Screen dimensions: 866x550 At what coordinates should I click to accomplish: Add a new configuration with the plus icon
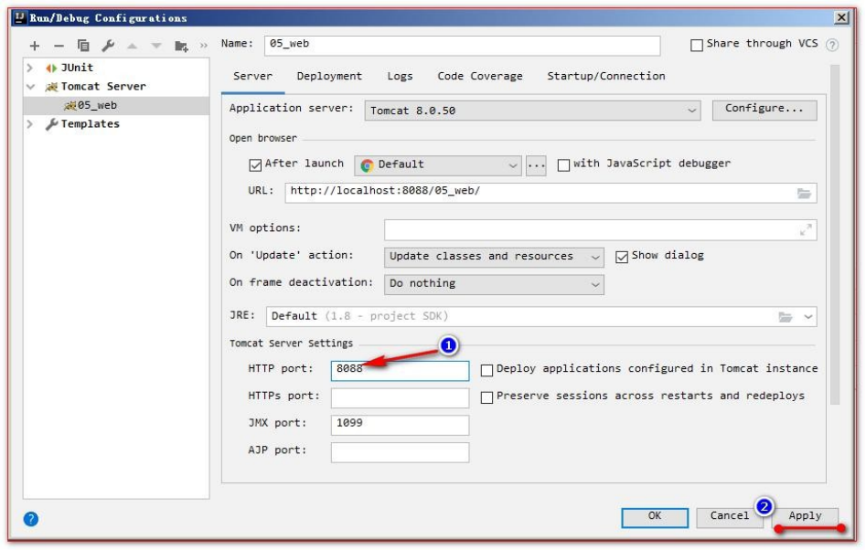35,46
